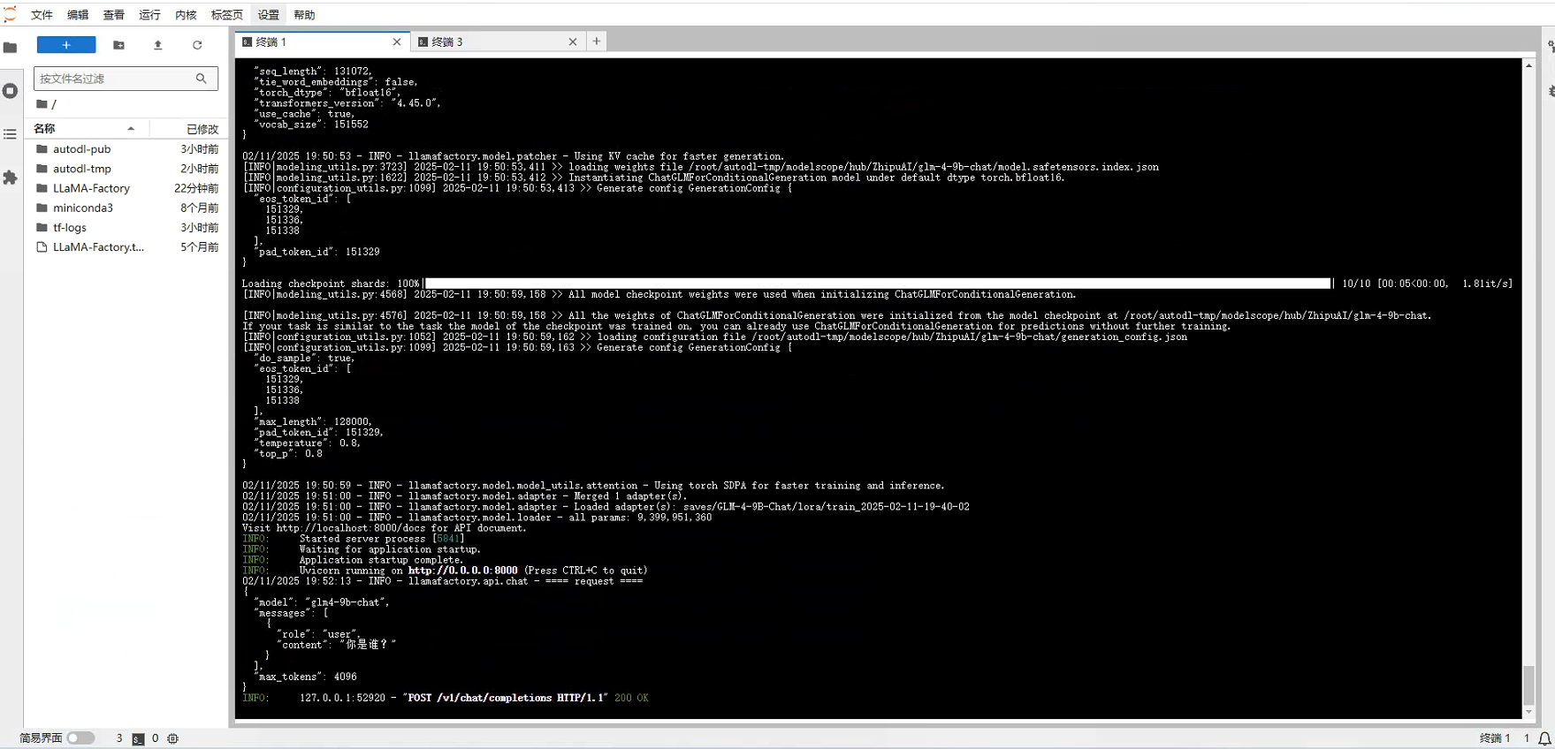Select the LLaMA-Factory.t... file

[x=126, y=247]
